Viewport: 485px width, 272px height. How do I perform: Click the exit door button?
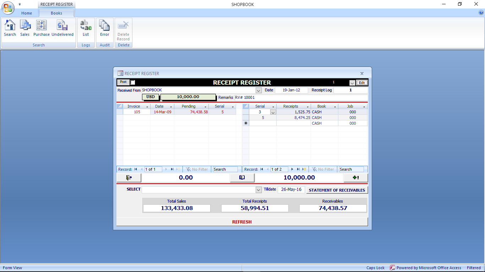point(129,178)
